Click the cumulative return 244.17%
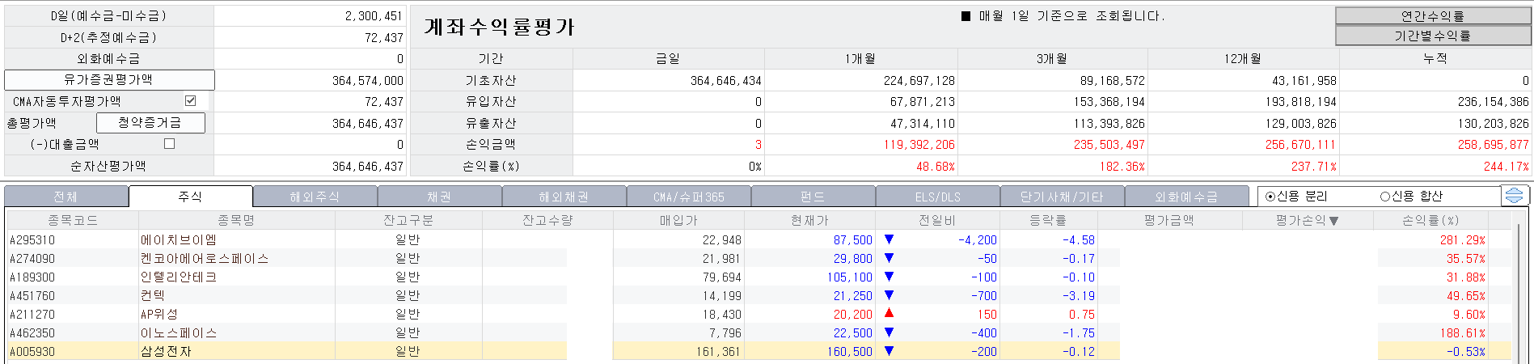This screenshot has width=1534, height=364. pos(1506,167)
